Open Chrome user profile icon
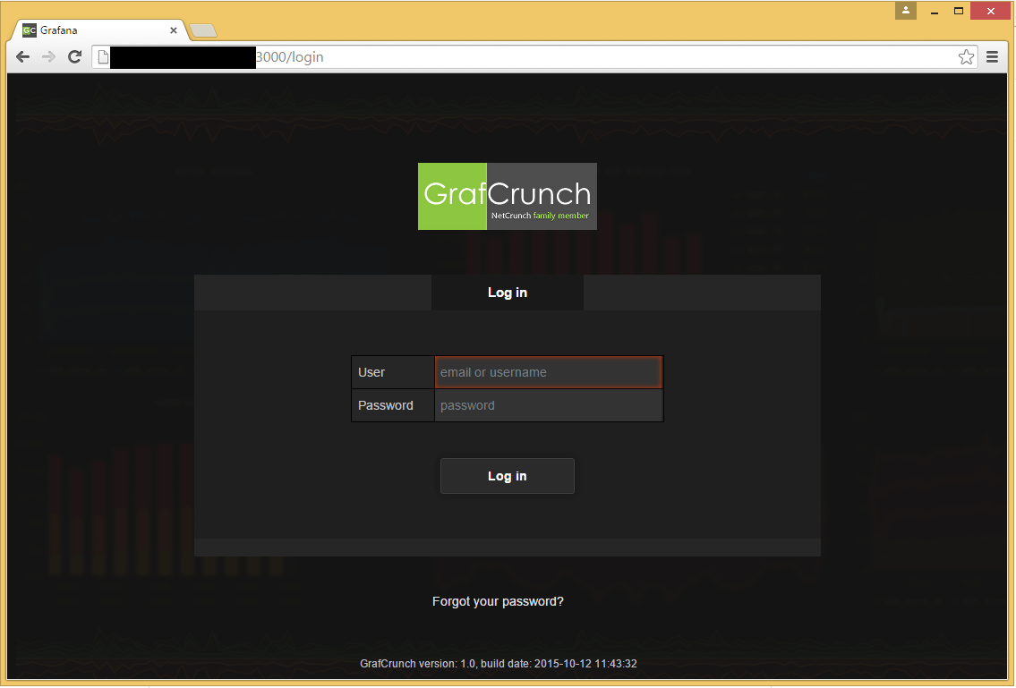The image size is (1016, 688). coord(906,11)
